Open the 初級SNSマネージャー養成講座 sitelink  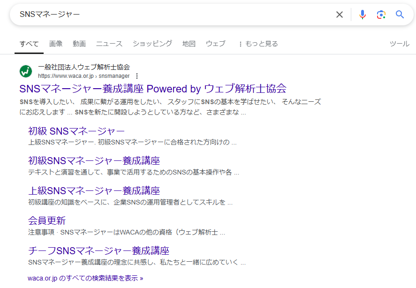coord(94,161)
